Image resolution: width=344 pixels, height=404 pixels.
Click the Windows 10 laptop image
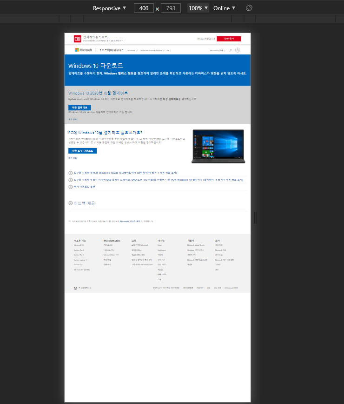(218, 146)
